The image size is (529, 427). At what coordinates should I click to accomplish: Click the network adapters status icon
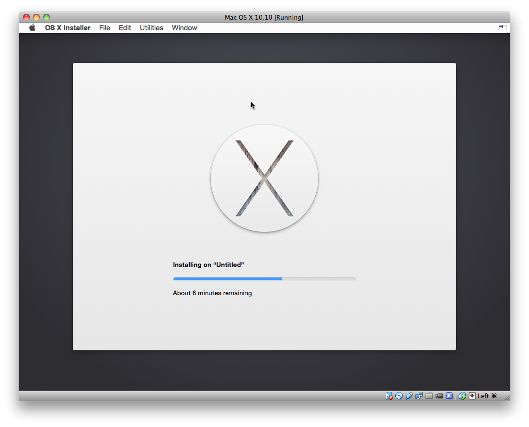[x=419, y=396]
